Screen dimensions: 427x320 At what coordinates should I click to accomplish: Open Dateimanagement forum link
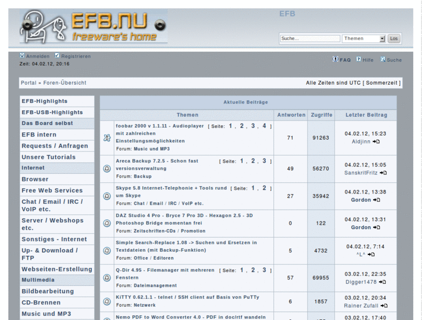click(155, 285)
